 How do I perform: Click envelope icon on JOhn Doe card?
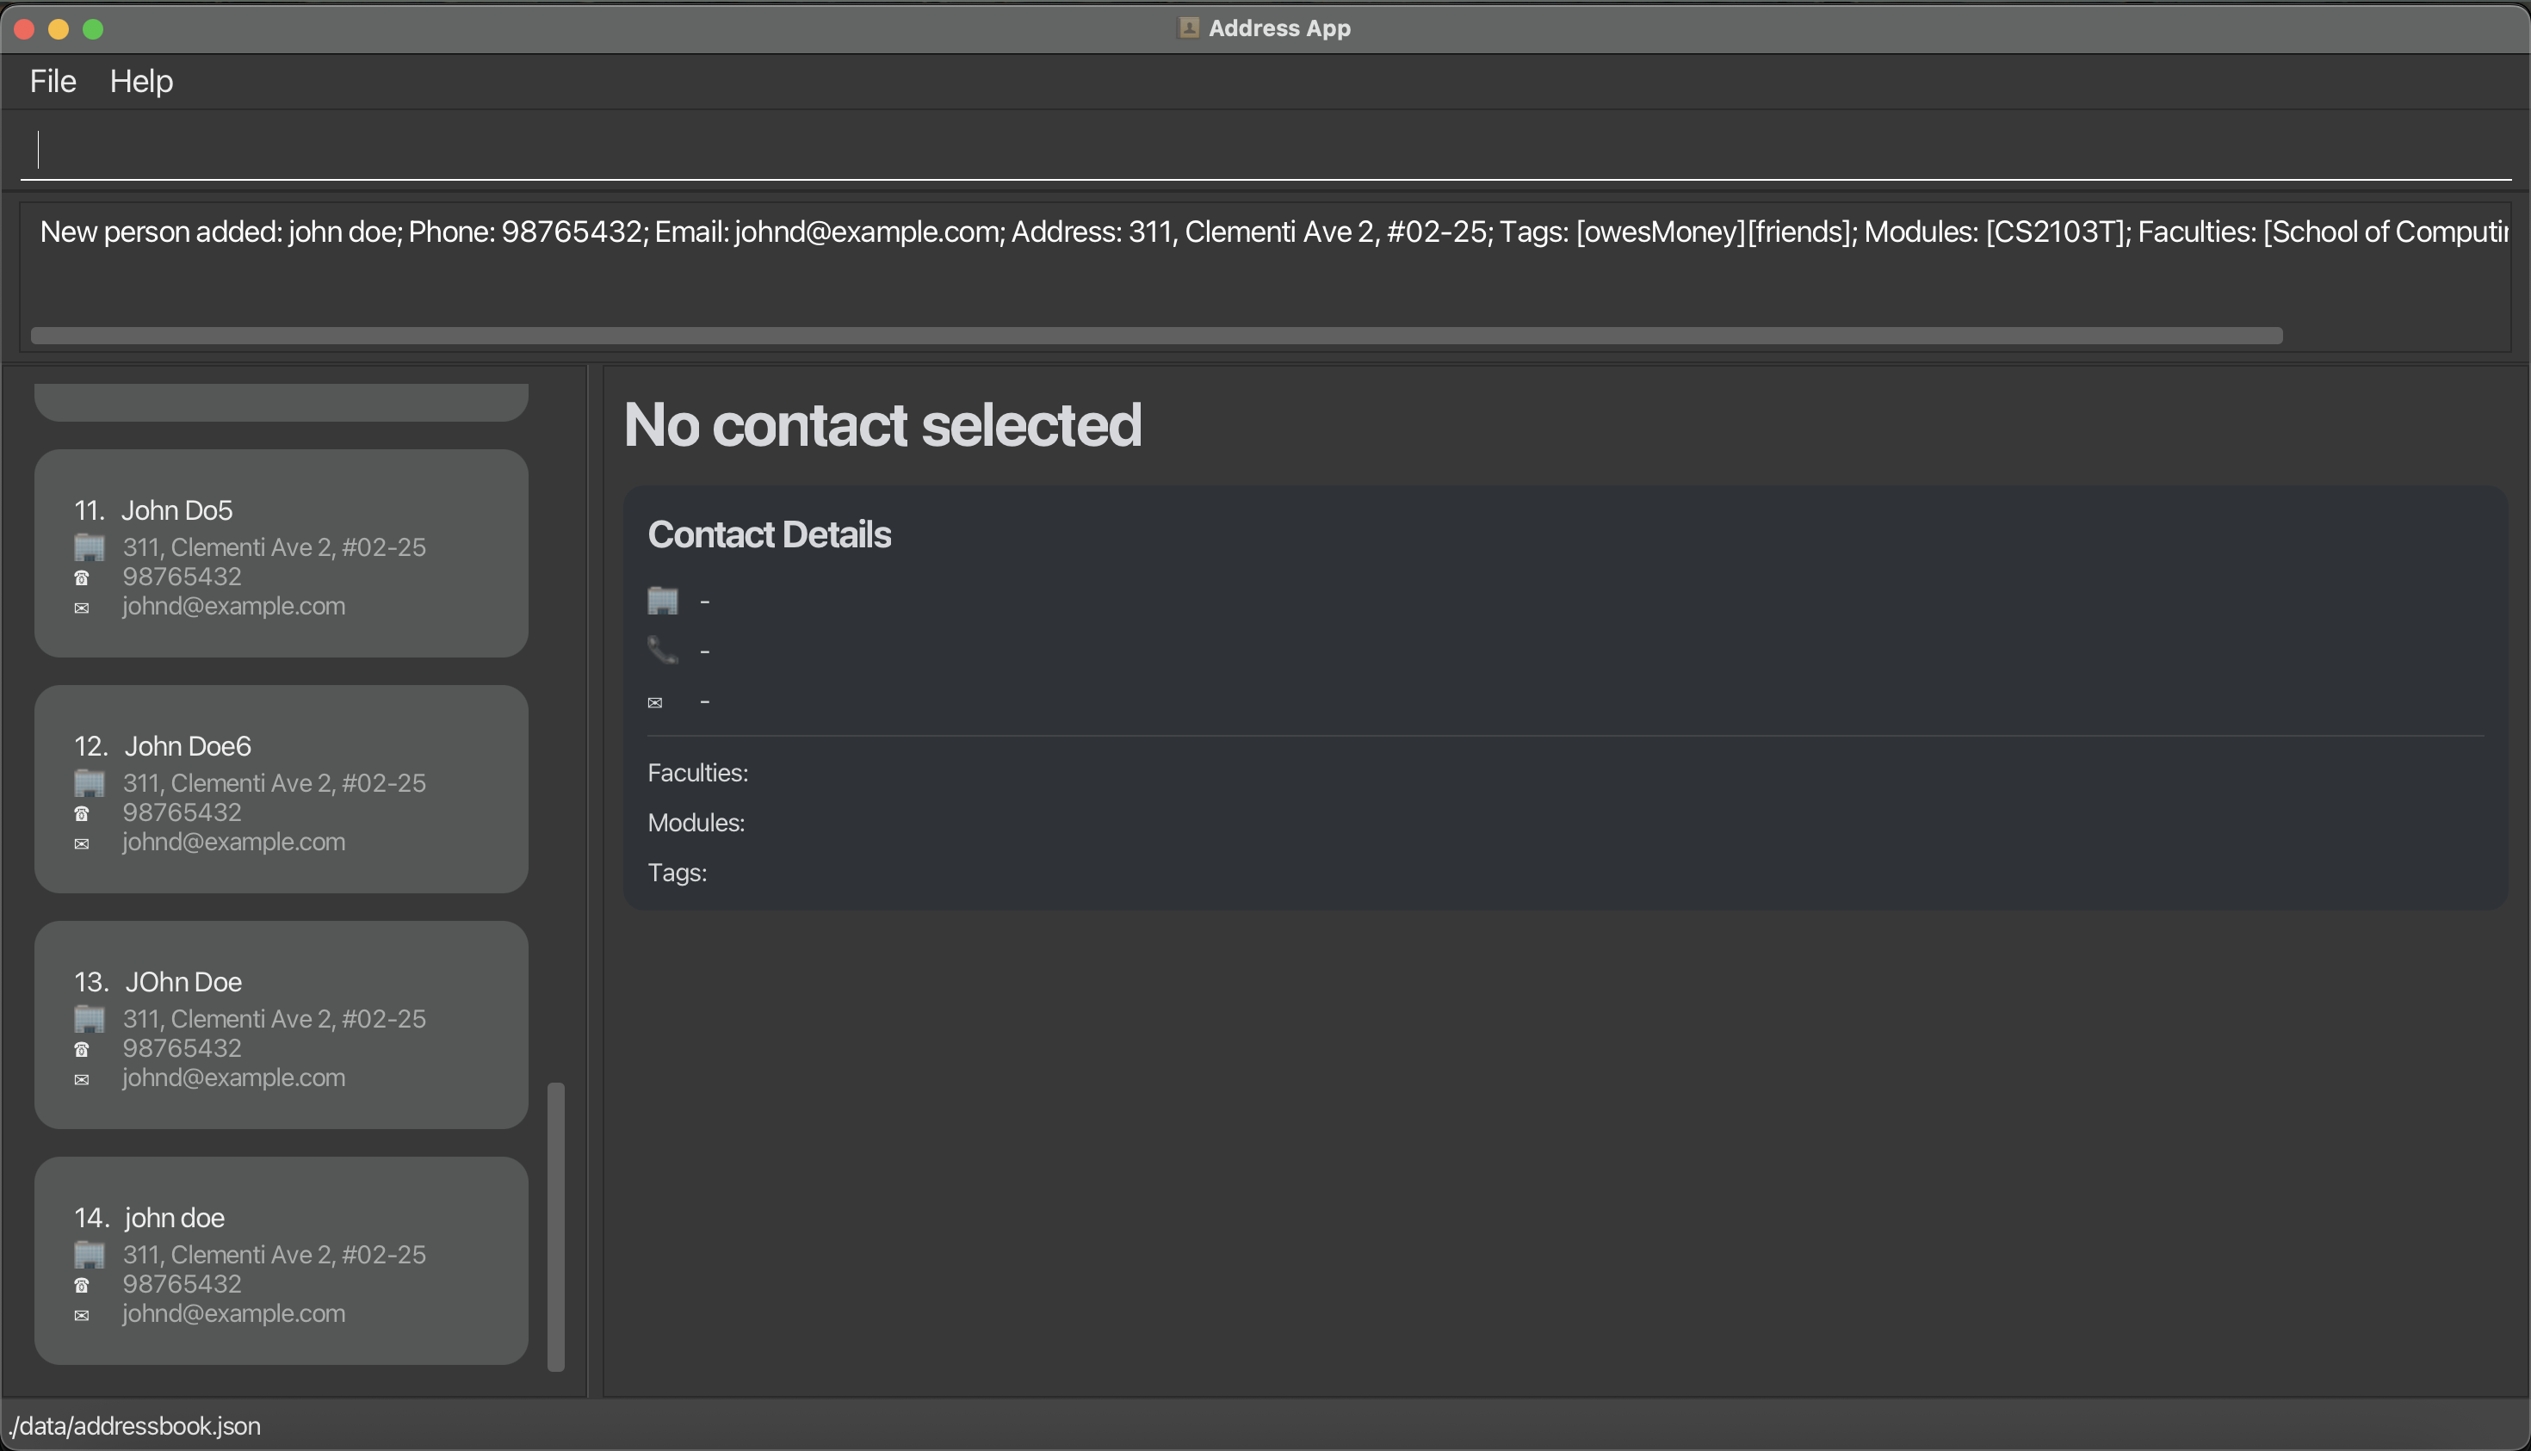pyautogui.click(x=82, y=1079)
